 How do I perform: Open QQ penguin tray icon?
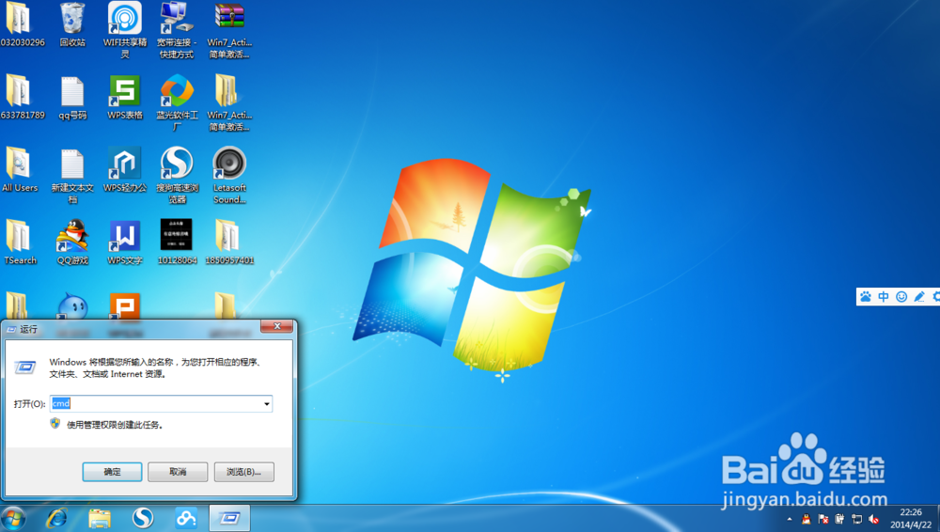click(807, 519)
